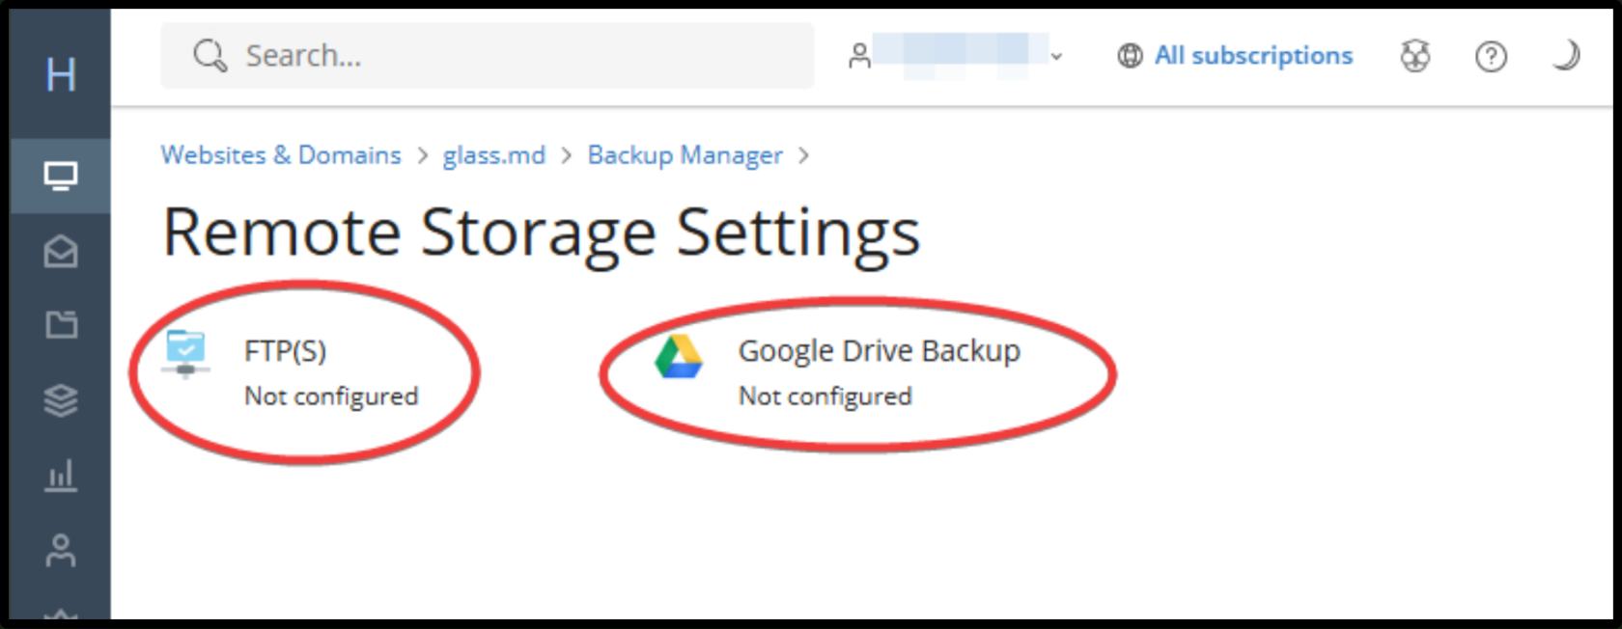Open the help question mark icon
The image size is (1622, 629).
[x=1491, y=57]
